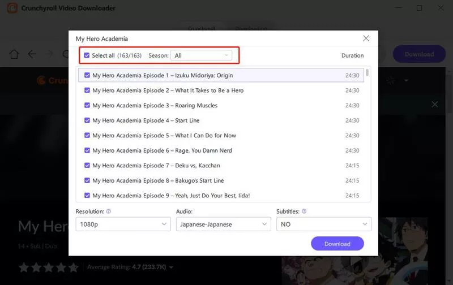This screenshot has width=453, height=285.
Task: Click the star rating behind the dialog
Action: [x=49, y=267]
